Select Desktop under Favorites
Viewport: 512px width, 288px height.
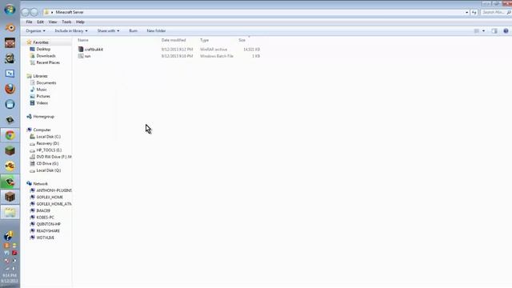(x=43, y=49)
